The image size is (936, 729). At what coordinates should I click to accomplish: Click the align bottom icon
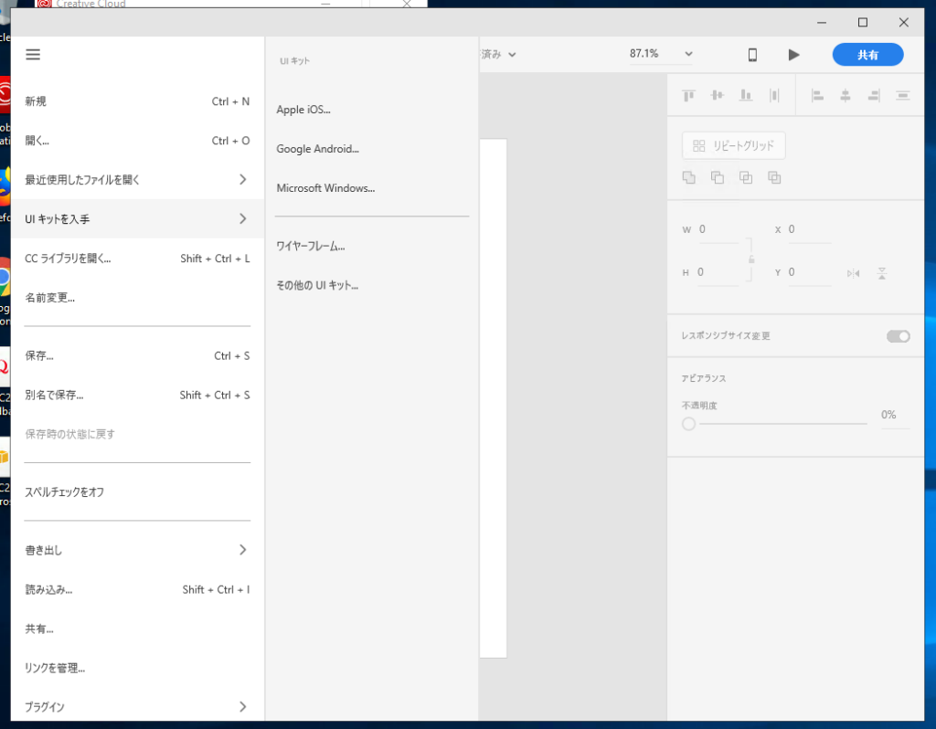point(746,95)
